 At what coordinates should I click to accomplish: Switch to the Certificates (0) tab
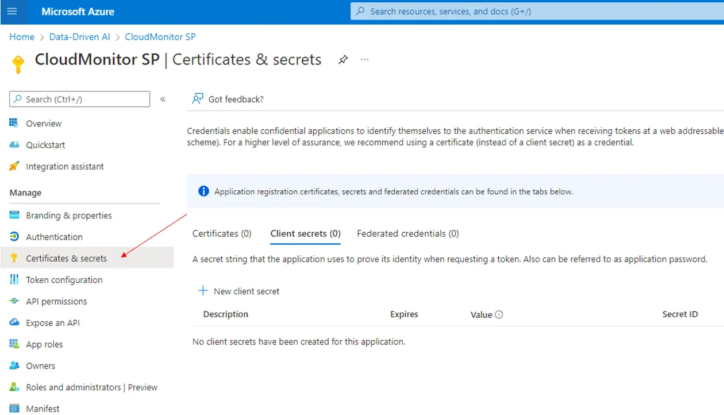[222, 233]
